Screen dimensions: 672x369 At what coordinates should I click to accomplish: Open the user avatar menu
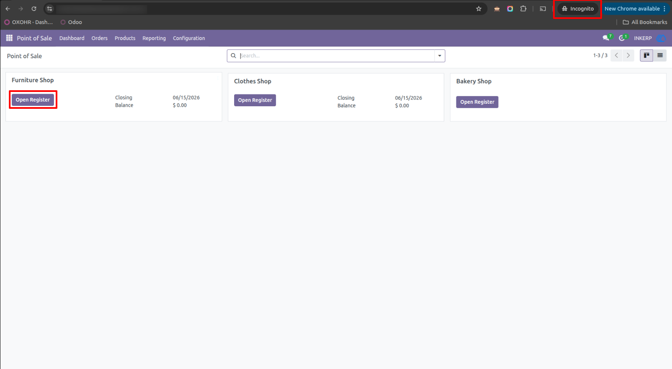coord(661,38)
